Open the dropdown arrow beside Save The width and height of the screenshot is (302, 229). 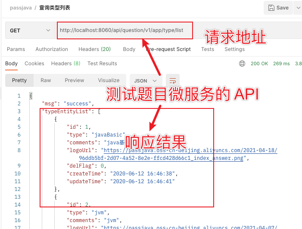tap(298, 8)
